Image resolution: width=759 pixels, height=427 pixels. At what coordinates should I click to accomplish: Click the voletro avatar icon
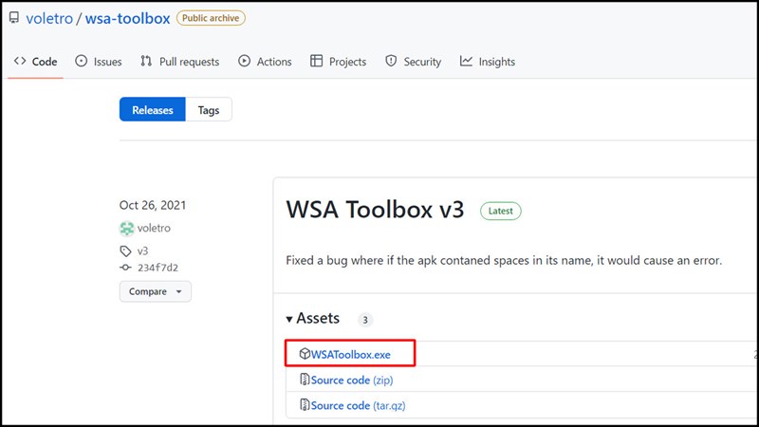[x=126, y=228]
